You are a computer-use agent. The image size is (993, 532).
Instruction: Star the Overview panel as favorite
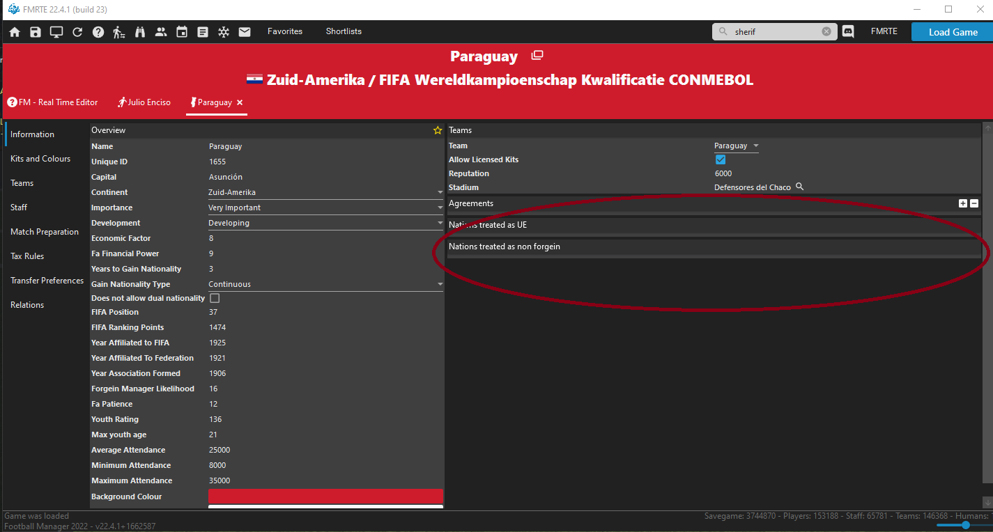pyautogui.click(x=438, y=130)
